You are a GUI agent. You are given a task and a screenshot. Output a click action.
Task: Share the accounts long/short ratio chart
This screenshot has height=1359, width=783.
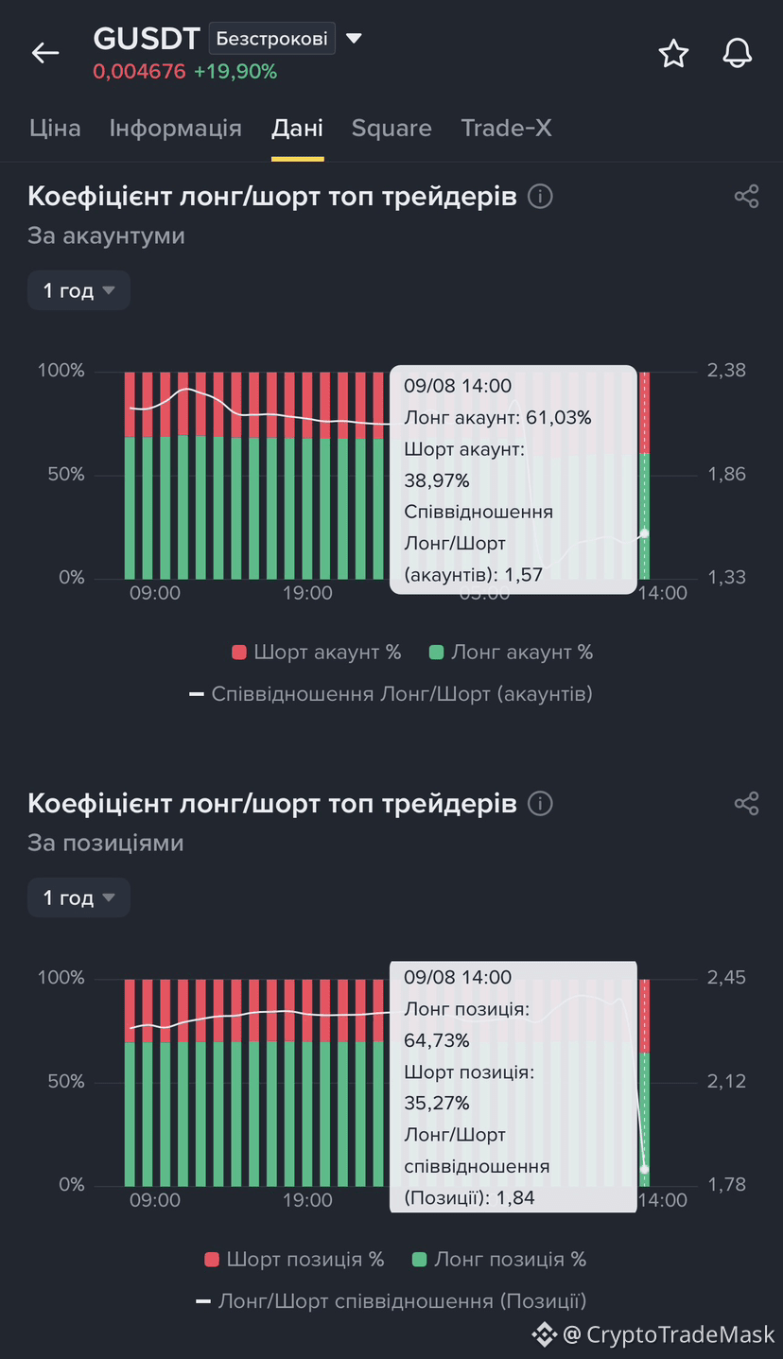(746, 197)
